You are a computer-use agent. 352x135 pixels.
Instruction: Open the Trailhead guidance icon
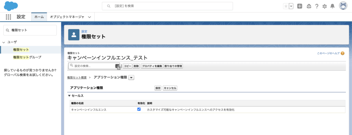pyautogui.click(x=309, y=6)
